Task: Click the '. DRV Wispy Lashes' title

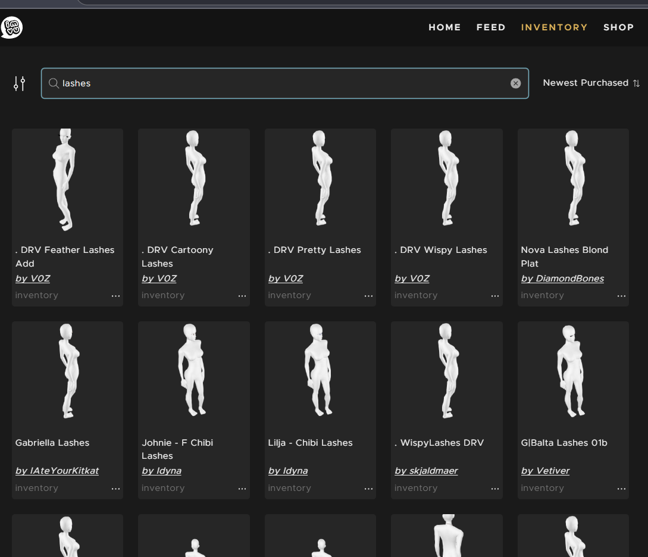Action: 441,250
